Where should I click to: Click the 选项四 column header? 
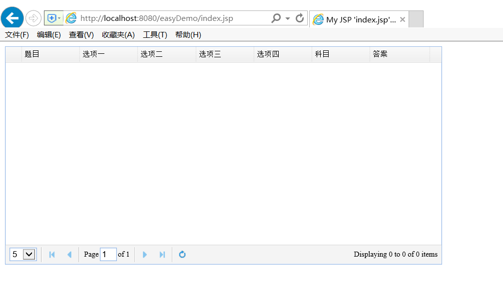pos(283,54)
